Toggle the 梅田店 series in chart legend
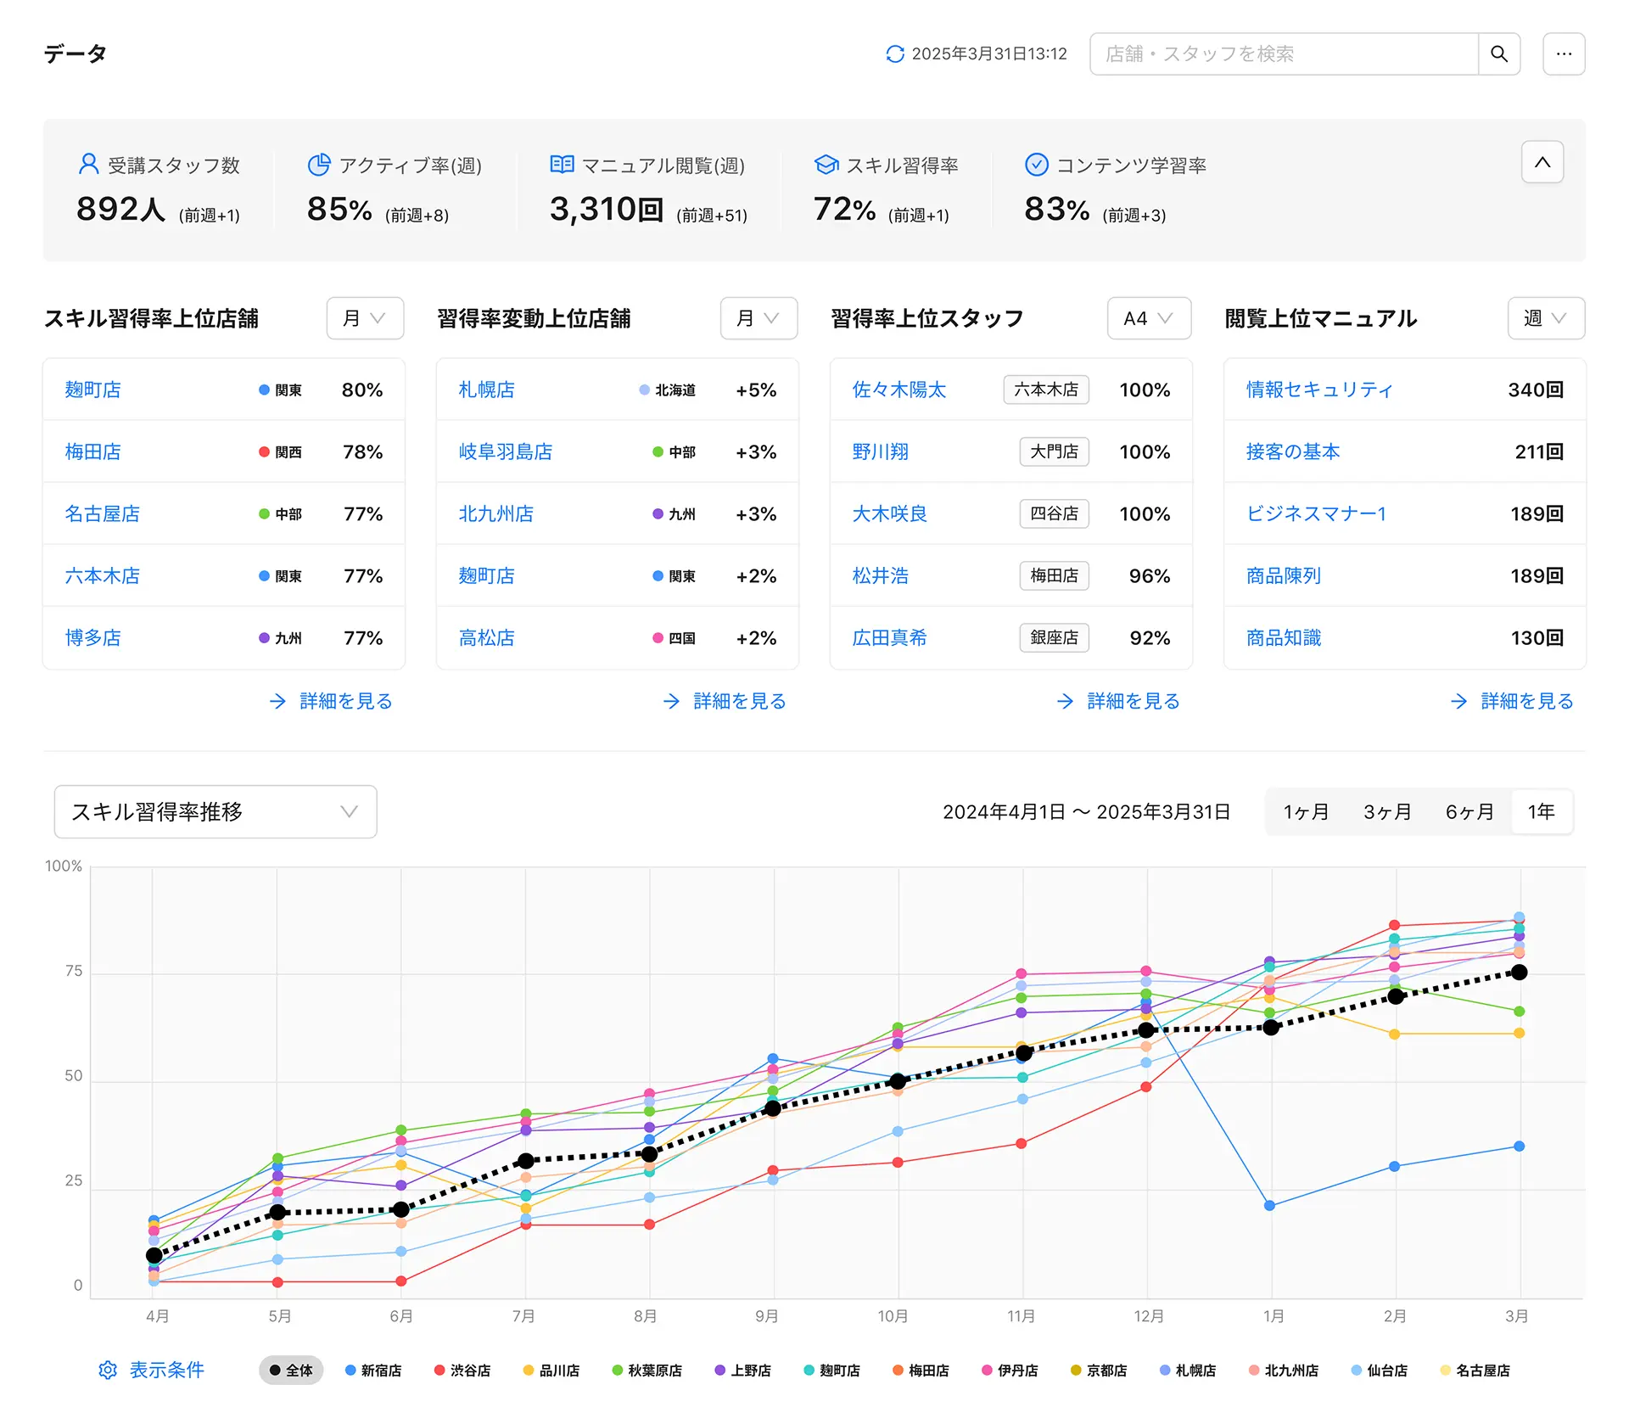The image size is (1629, 1424). point(921,1370)
